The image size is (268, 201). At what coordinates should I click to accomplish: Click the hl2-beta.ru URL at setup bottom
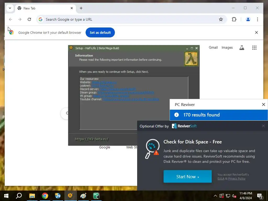(92, 139)
